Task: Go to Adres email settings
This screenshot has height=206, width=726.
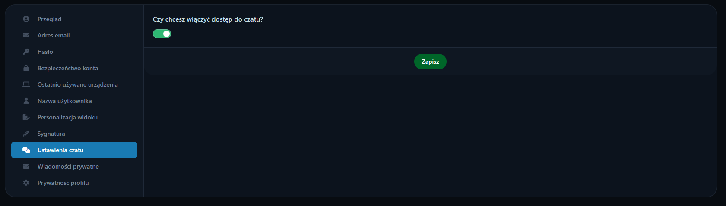Action: click(x=54, y=35)
